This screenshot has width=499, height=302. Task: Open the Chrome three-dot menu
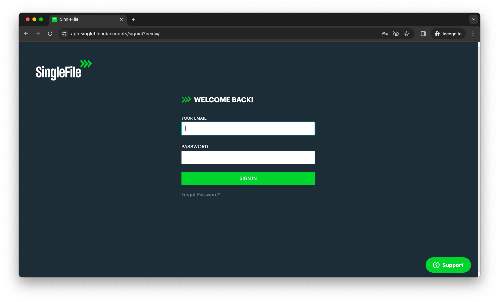pos(473,34)
